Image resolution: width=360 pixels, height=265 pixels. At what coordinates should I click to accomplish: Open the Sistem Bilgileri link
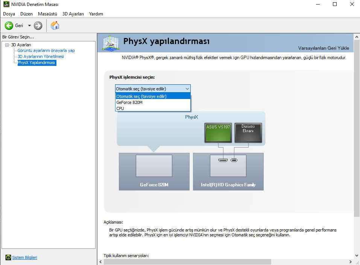(x=24, y=257)
